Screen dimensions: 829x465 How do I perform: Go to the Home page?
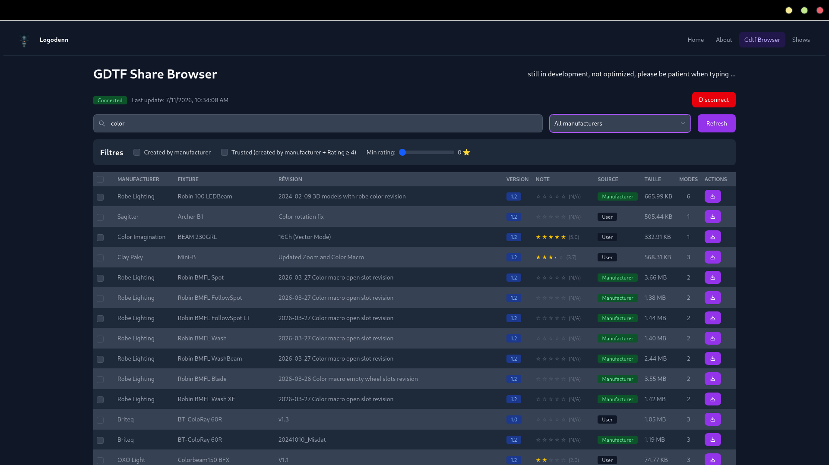696,40
